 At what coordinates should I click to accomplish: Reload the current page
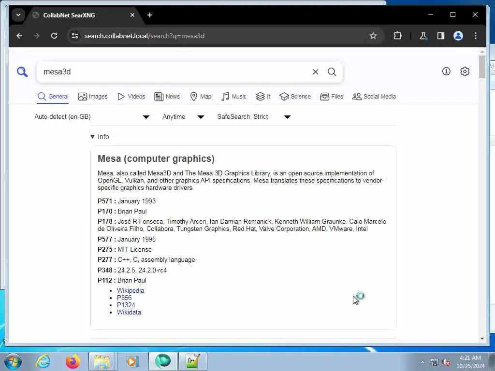[54, 36]
